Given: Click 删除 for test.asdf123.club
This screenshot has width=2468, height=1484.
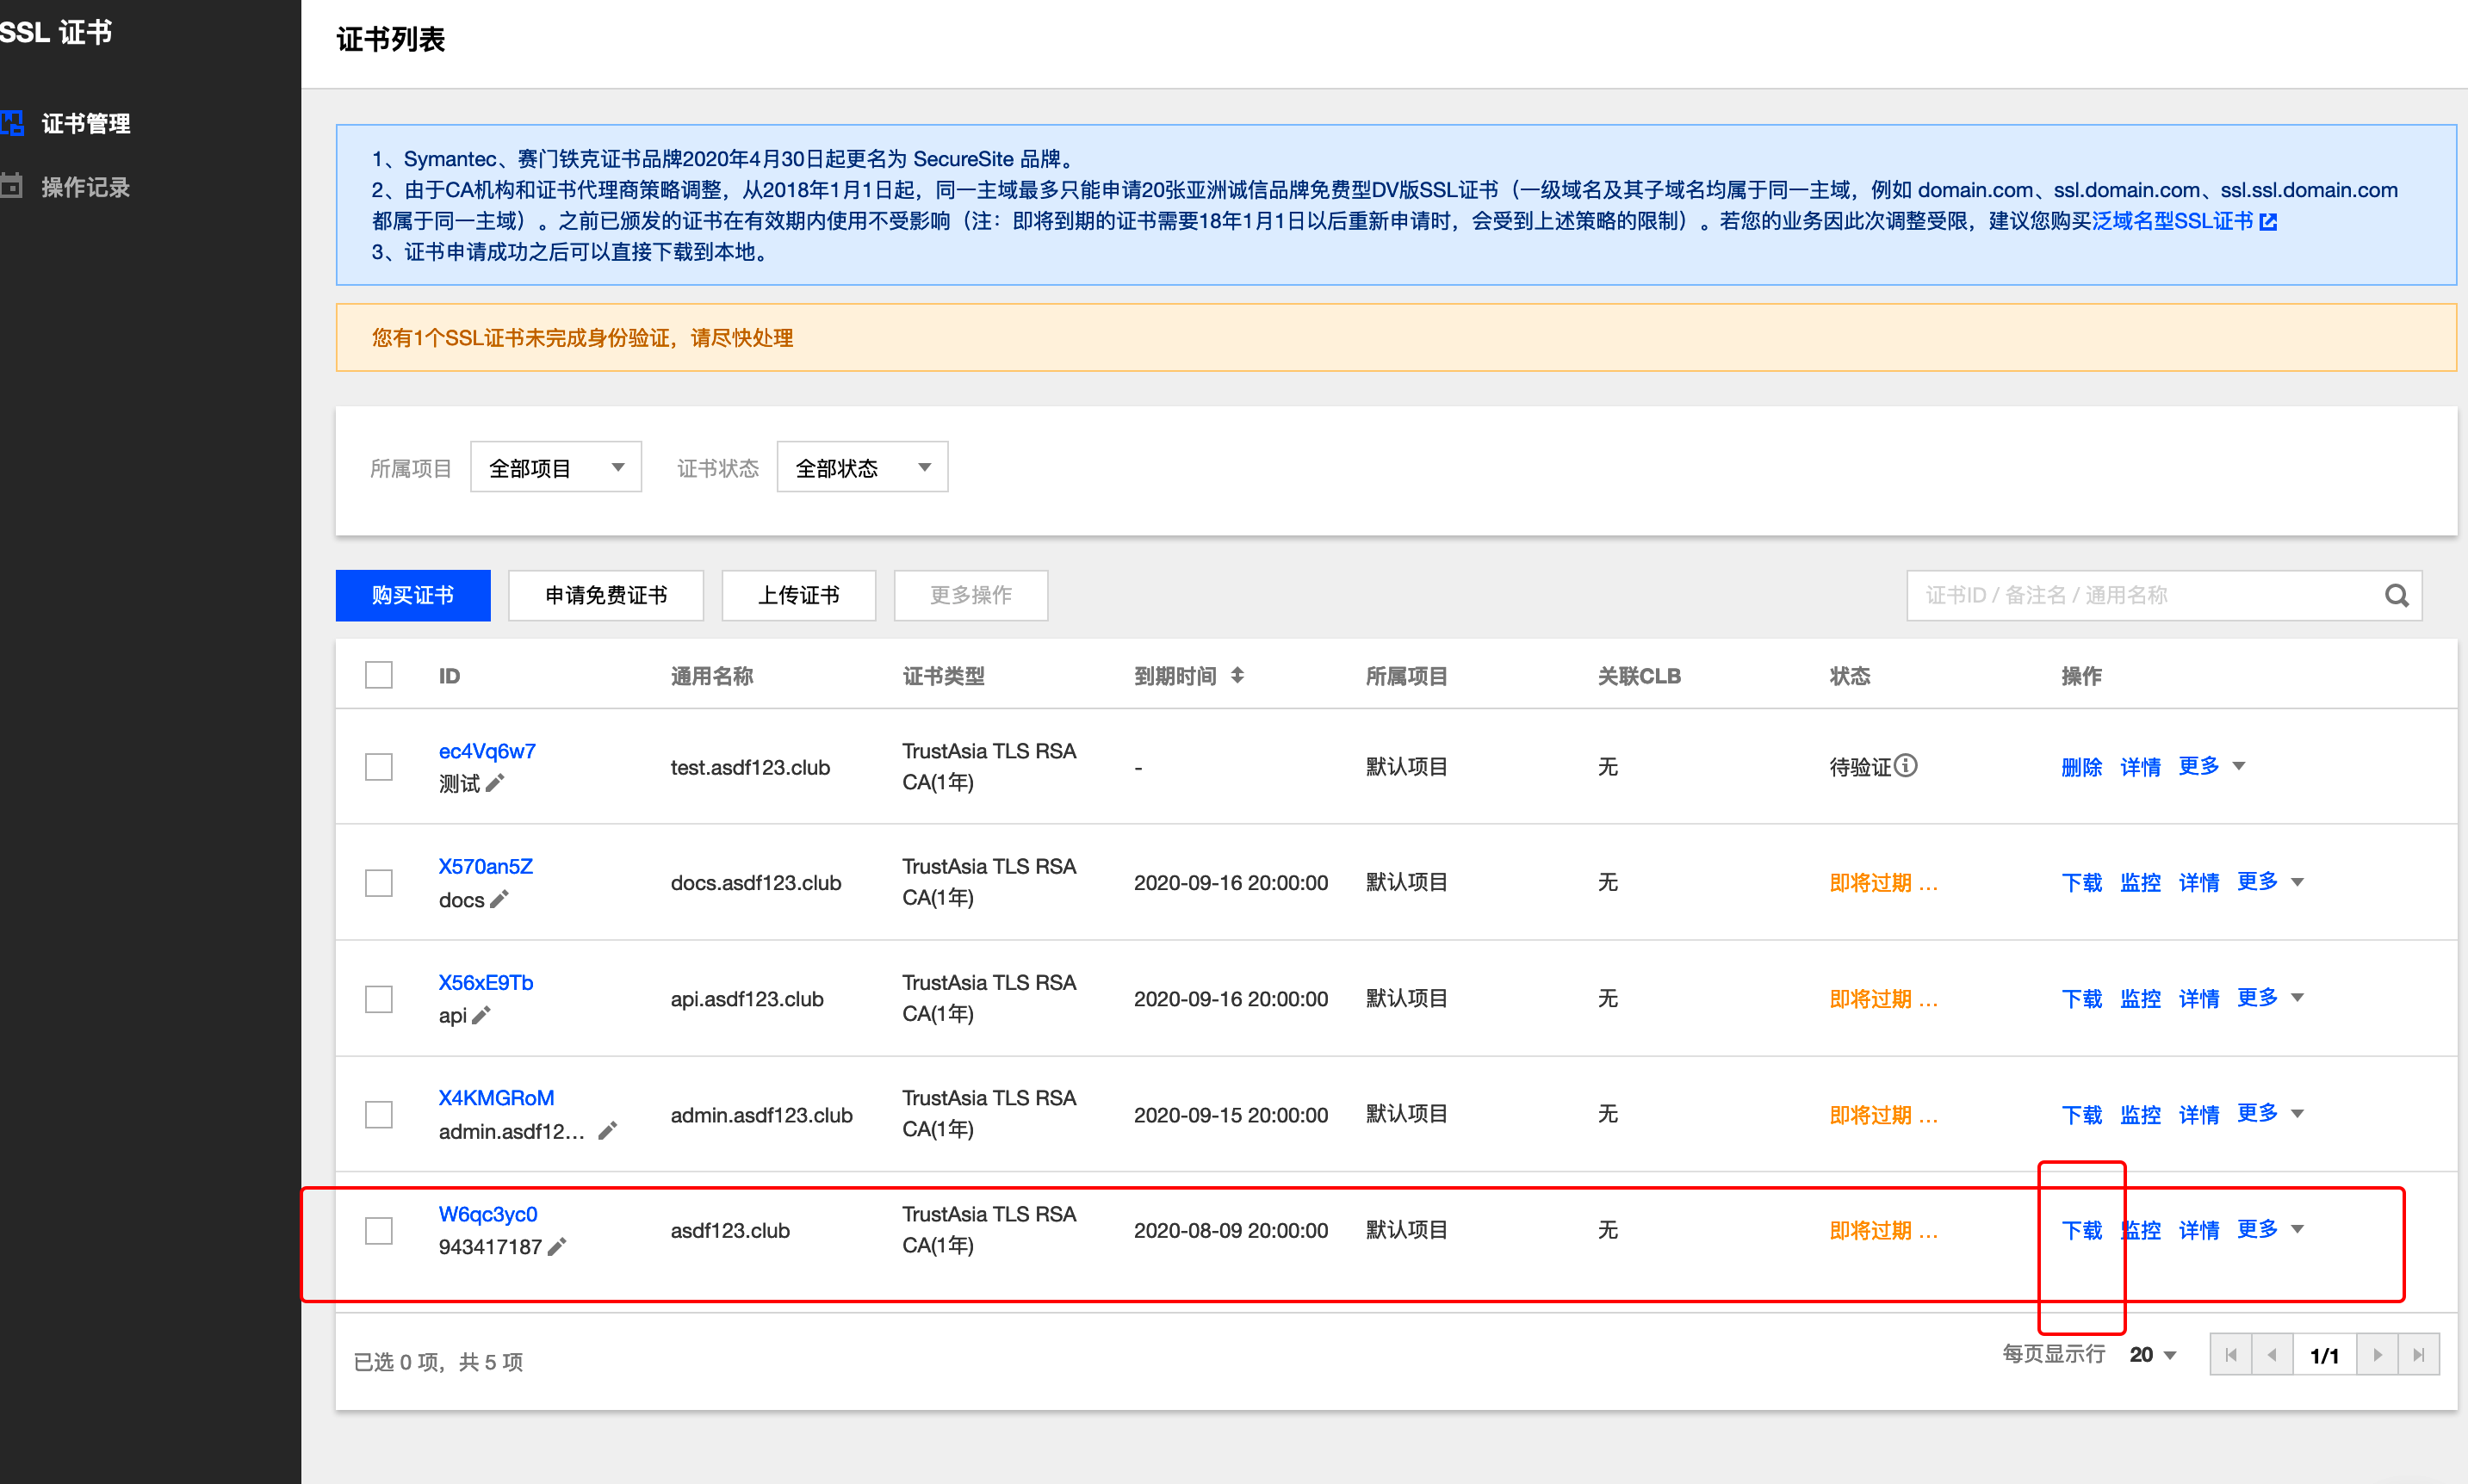Looking at the screenshot, I should tap(2082, 767).
